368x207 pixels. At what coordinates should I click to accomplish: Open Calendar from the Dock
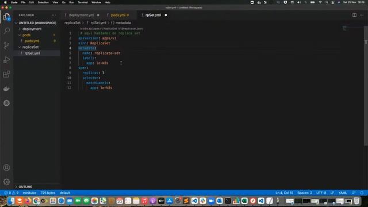click(120, 201)
